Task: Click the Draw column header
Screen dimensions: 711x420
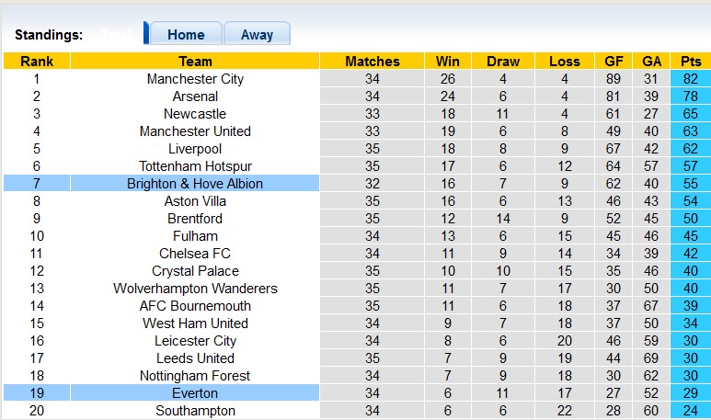Action: (x=503, y=62)
